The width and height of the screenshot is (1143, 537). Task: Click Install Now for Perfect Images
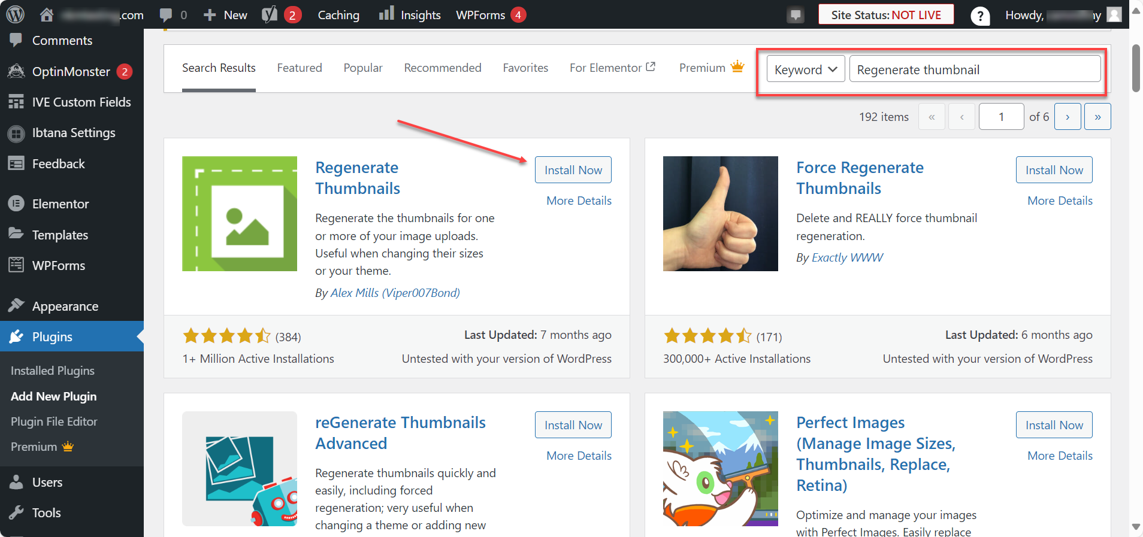pyautogui.click(x=1054, y=425)
